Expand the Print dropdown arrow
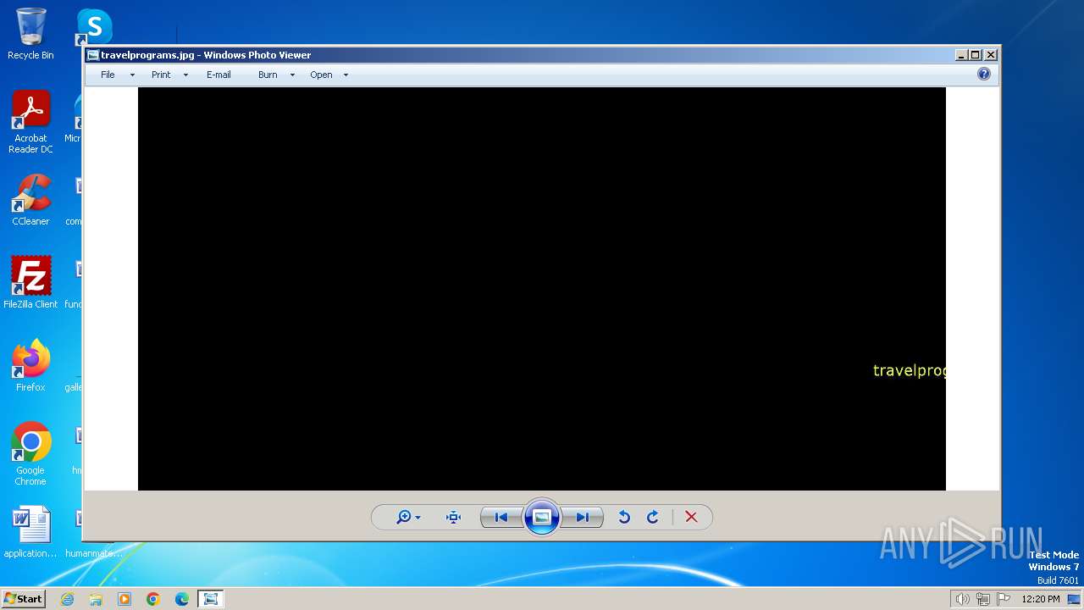This screenshot has height=610, width=1084. (x=185, y=75)
